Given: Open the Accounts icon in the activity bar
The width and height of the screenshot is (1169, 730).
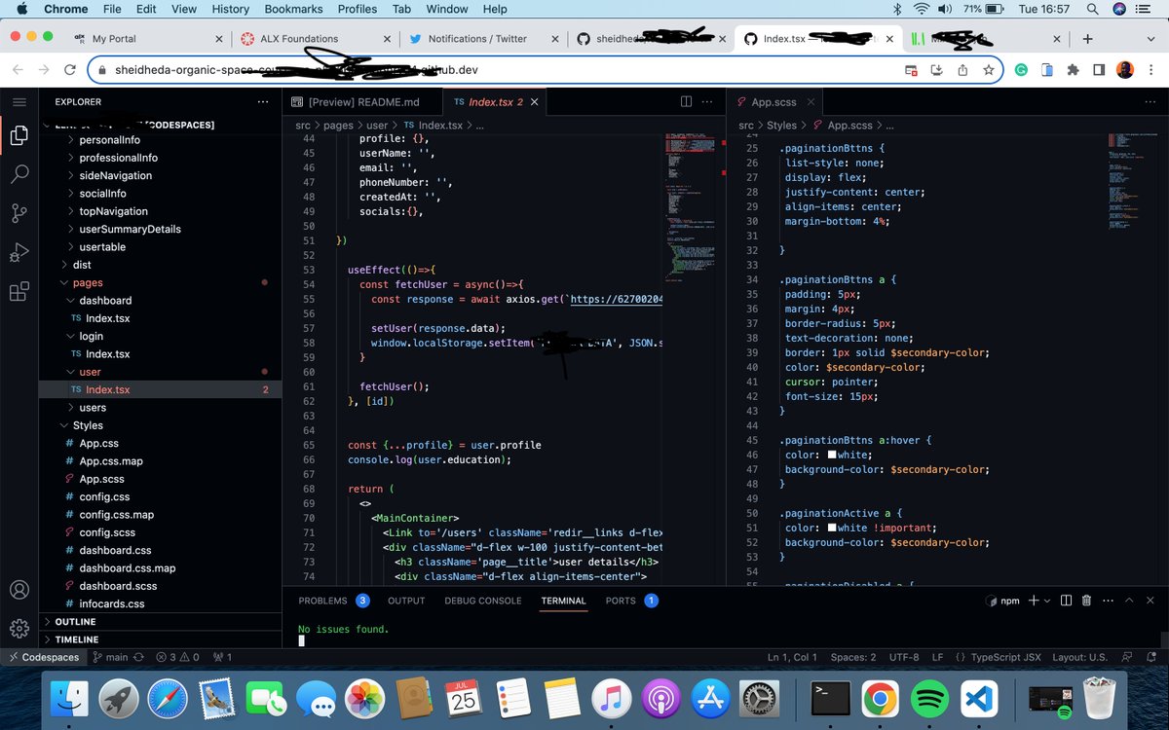Looking at the screenshot, I should click(19, 588).
